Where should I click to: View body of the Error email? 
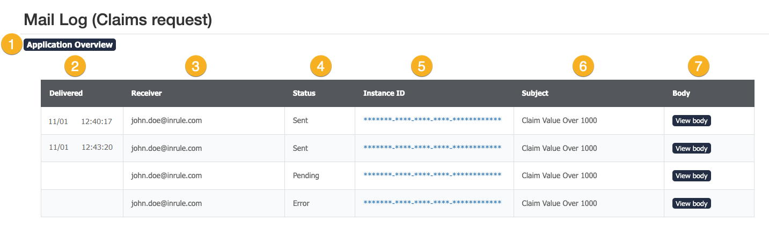click(691, 203)
